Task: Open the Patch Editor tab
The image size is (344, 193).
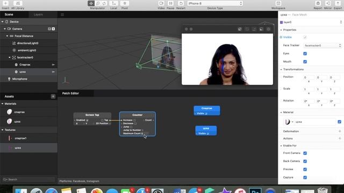Action: pyautogui.click(x=70, y=93)
